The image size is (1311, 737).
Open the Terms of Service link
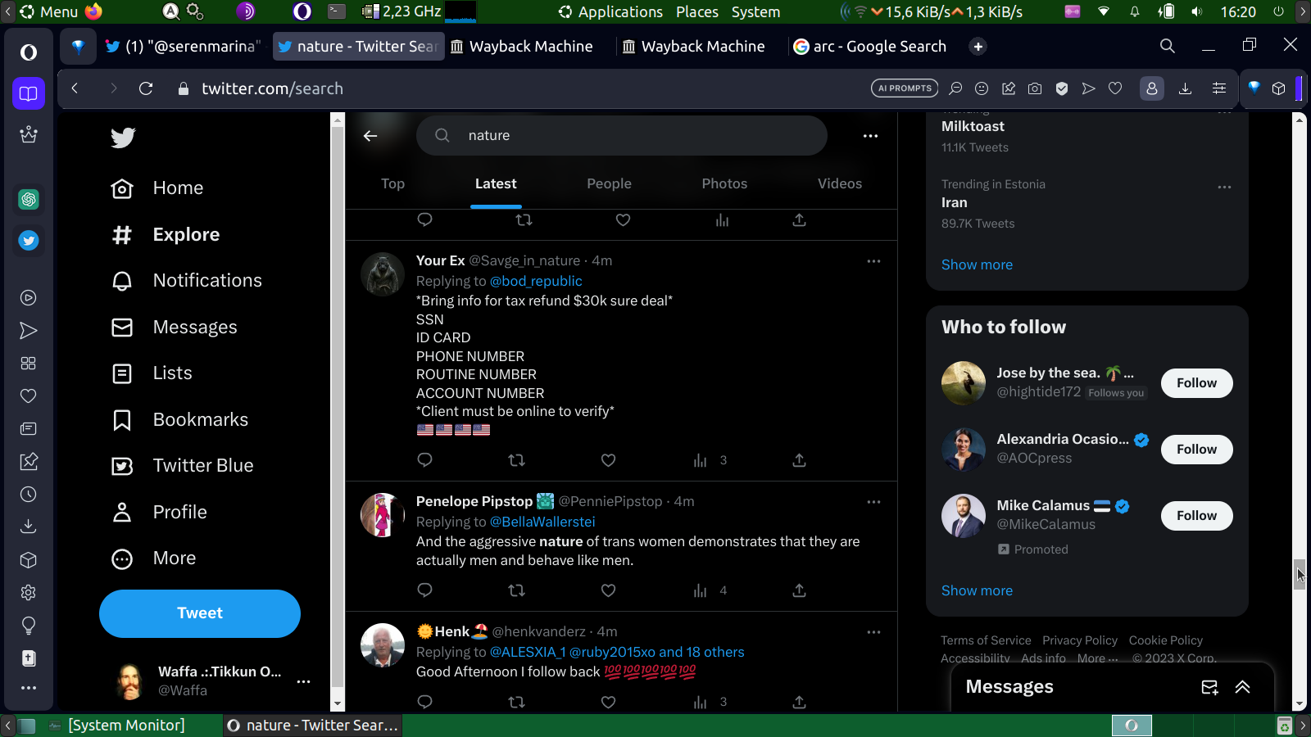[x=986, y=640]
